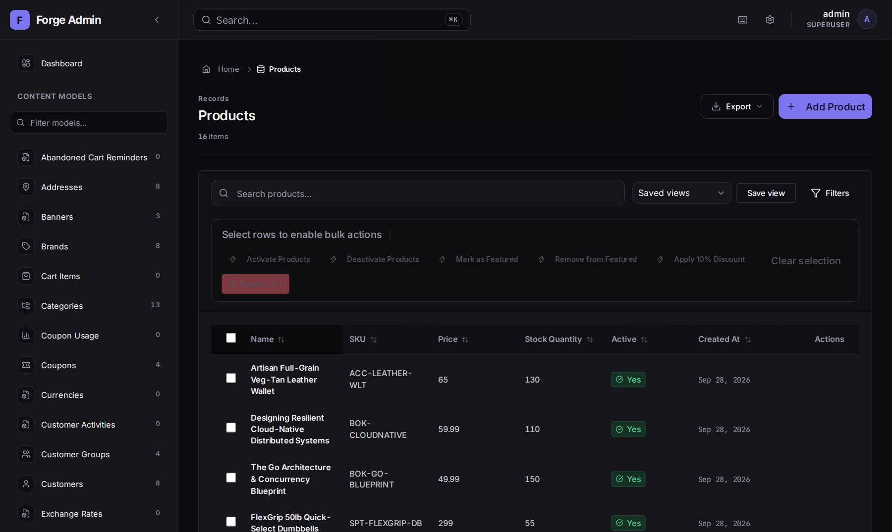Sort the table by Created At column
The height and width of the screenshot is (532, 892).
point(725,339)
